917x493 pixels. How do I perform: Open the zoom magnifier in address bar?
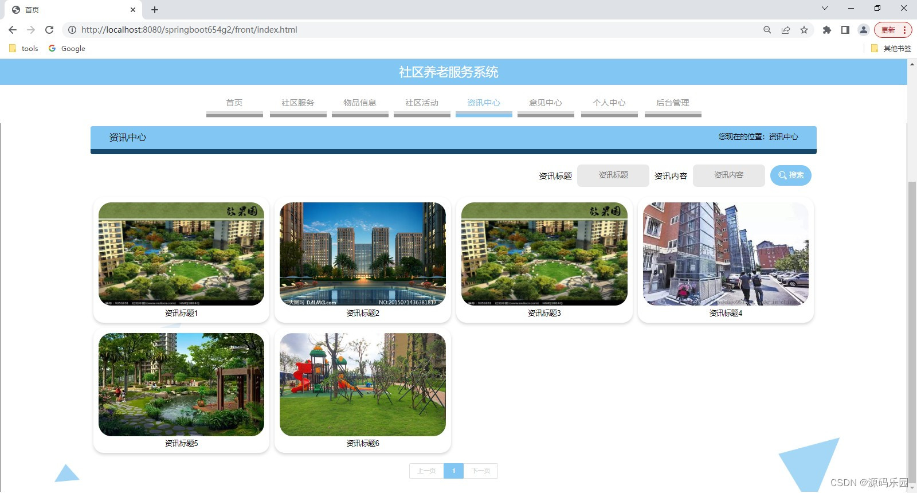[x=767, y=30]
